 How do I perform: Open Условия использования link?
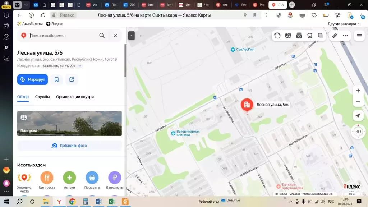[317, 194]
